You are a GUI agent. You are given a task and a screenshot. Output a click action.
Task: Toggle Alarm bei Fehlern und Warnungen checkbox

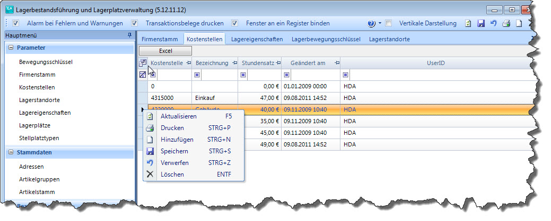pos(16,23)
